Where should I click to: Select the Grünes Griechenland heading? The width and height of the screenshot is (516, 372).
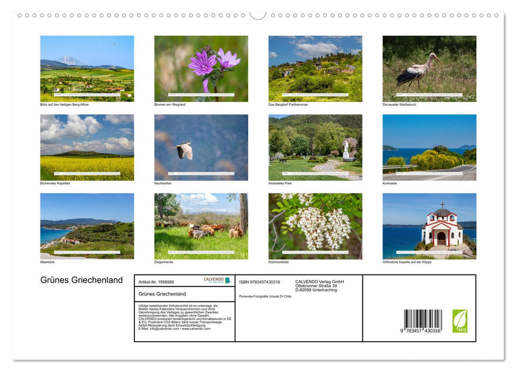click(81, 280)
